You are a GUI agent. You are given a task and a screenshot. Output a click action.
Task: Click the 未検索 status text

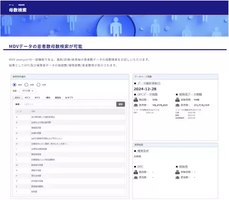pos(137,156)
